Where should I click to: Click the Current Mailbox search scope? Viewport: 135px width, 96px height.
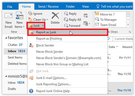(x=123, y=39)
